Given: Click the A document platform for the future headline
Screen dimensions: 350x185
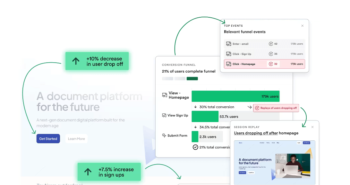Looking at the screenshot, I should tap(89, 101).
